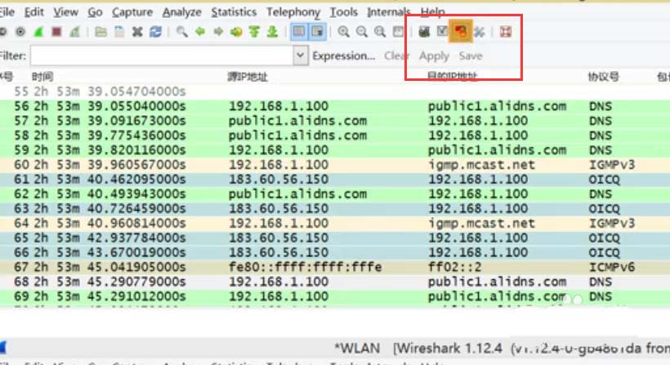Open help with the lifebuoy icon
This screenshot has width=670, height=365.
coord(506,32)
